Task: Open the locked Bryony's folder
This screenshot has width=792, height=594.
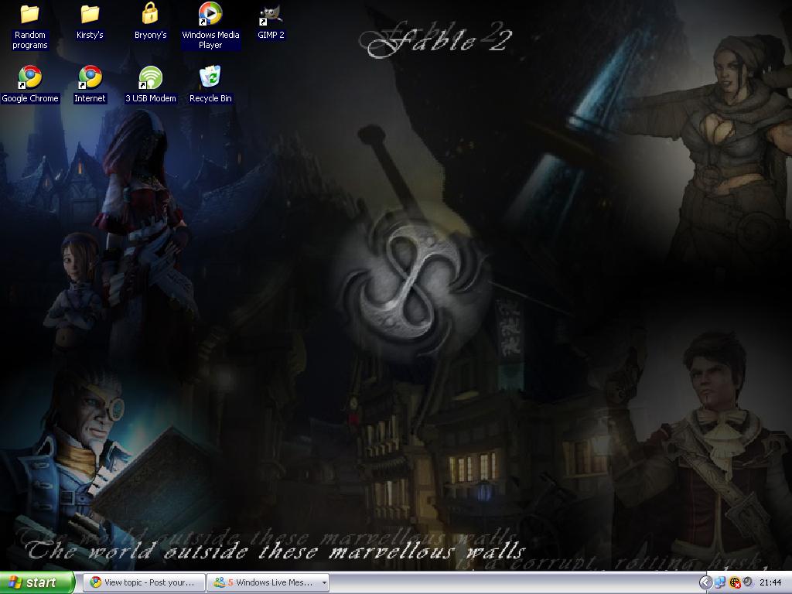Action: (x=150, y=14)
